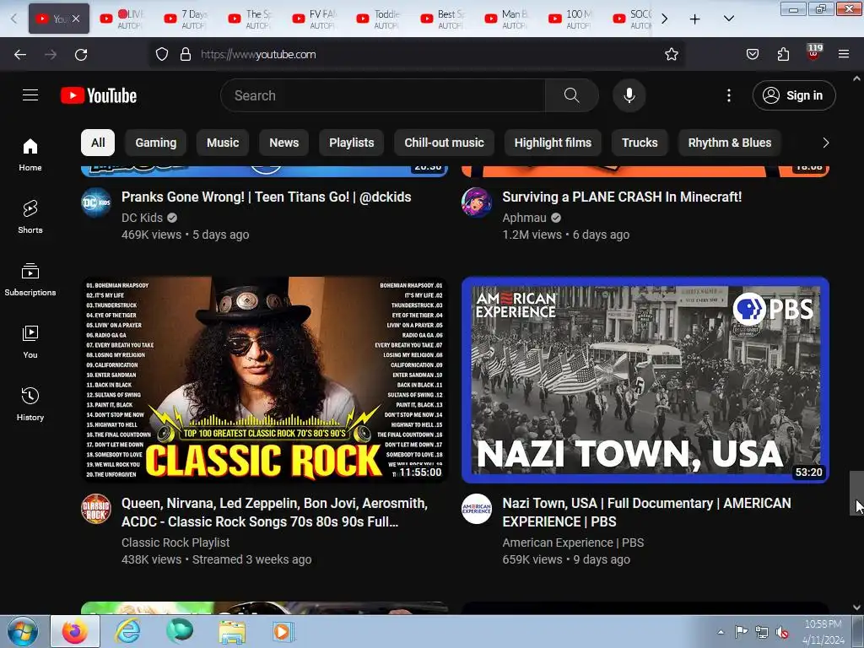Open the YouTube guide hamburger menu
Image resolution: width=864 pixels, height=648 pixels.
30,95
